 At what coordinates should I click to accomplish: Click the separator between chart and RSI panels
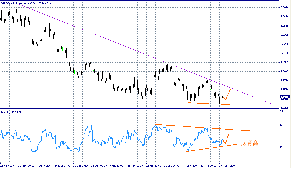pos(143,108)
